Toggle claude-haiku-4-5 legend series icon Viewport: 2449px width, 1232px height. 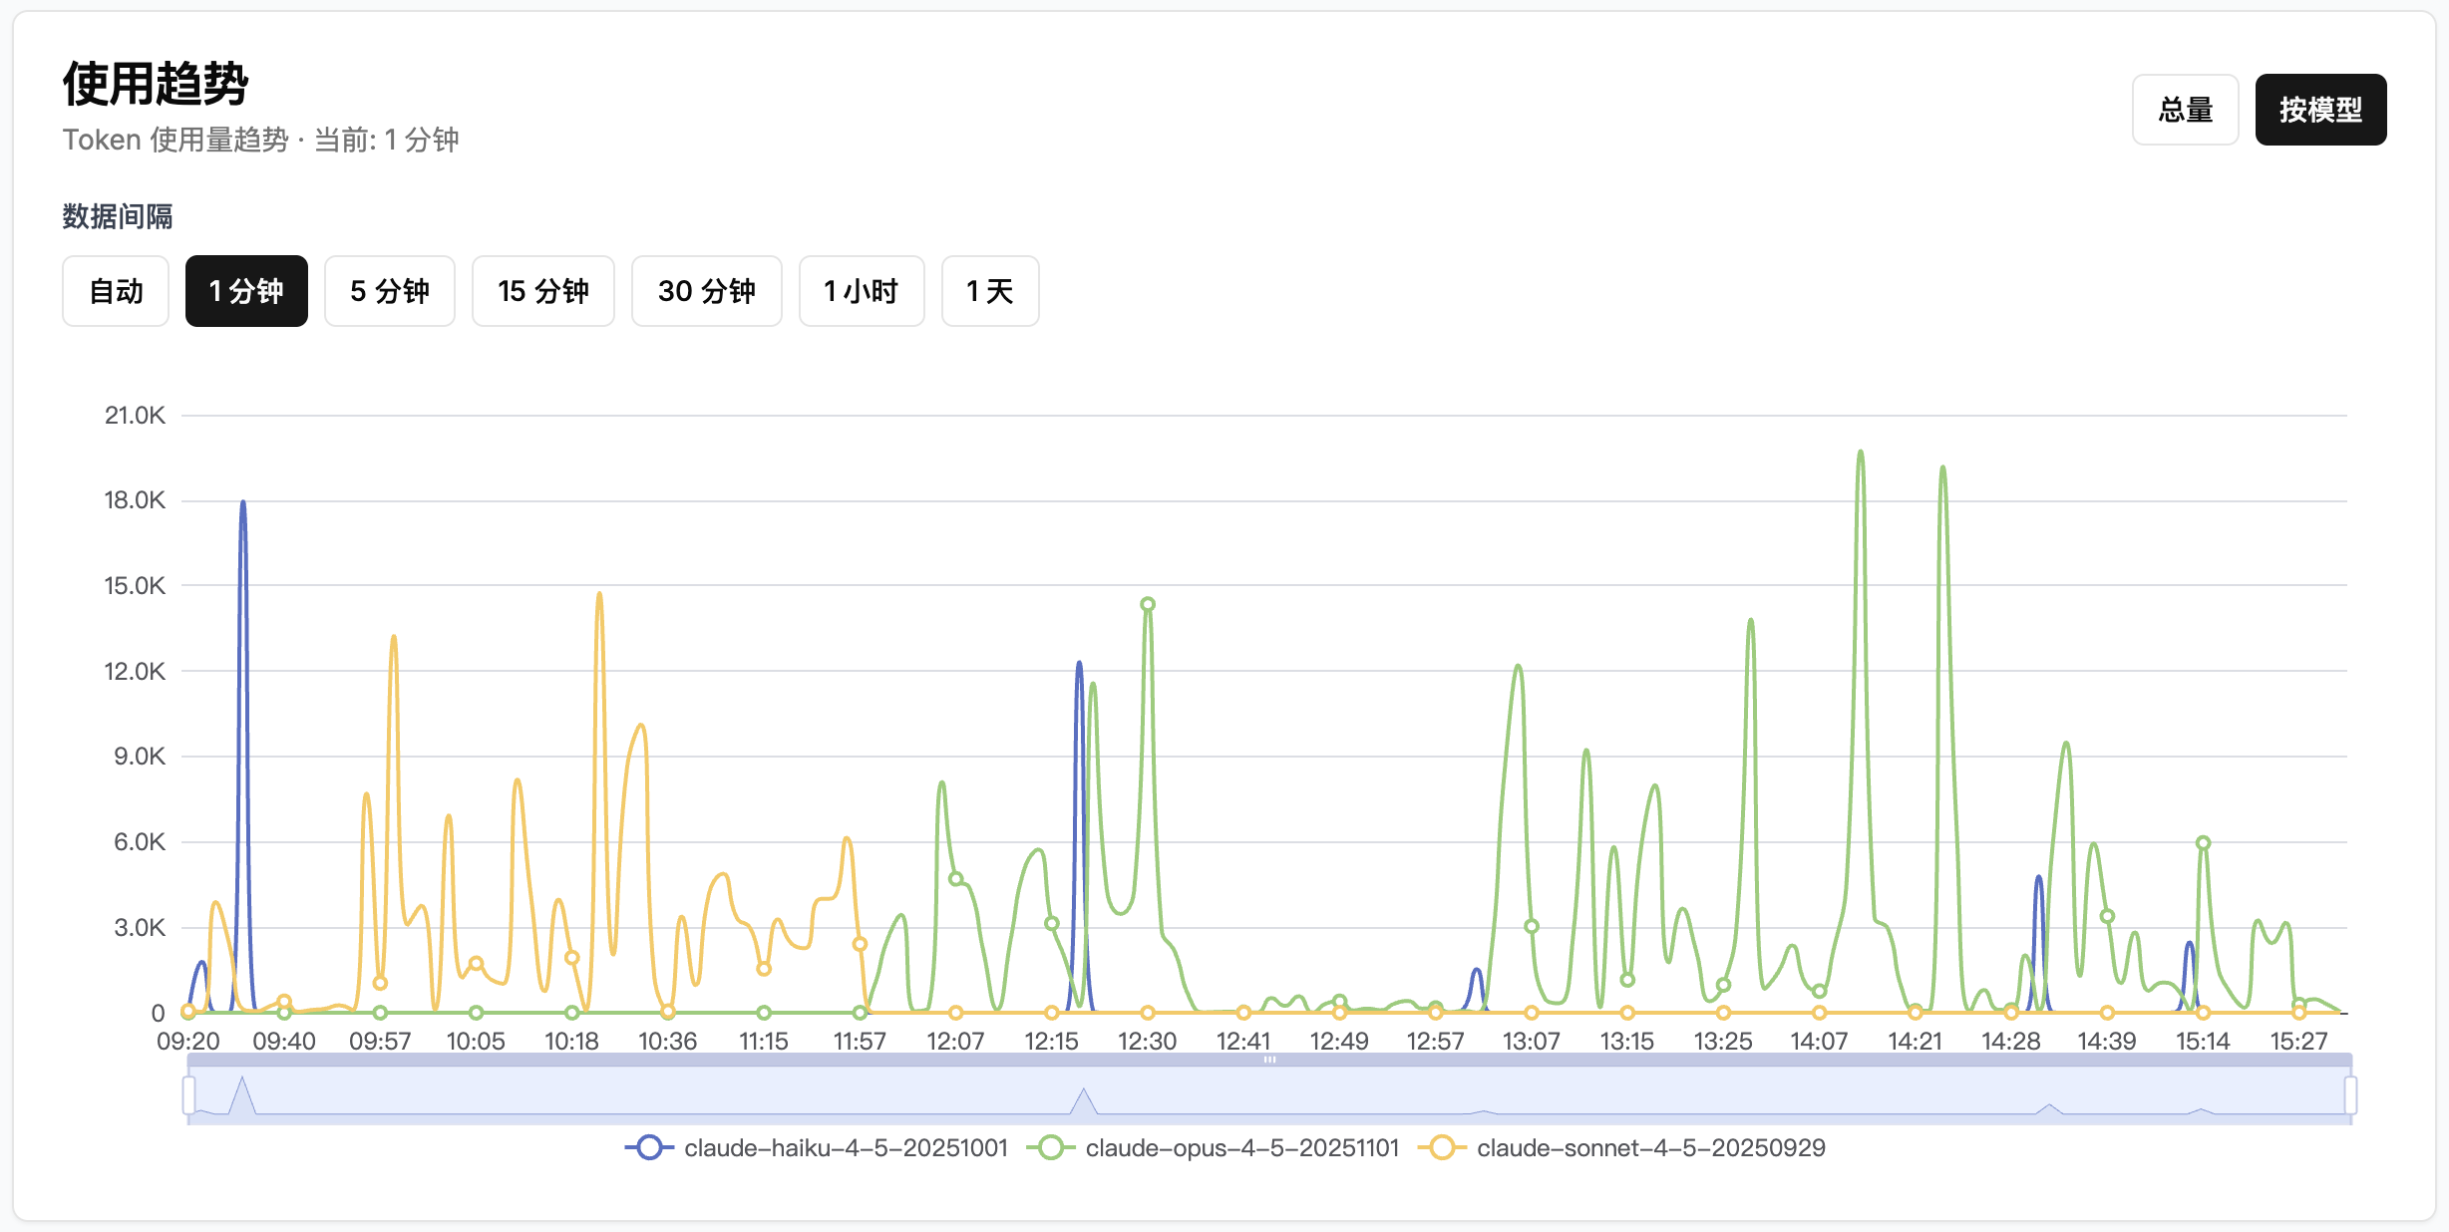(649, 1148)
